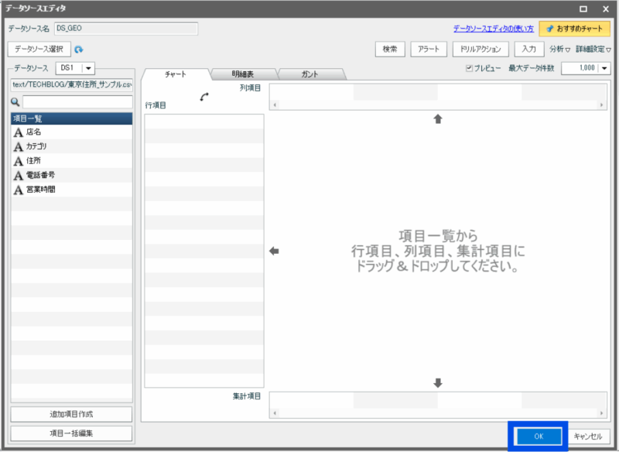Image resolution: width=619 pixels, height=452 pixels.
Task: Select the 項目一覧 list header
Action: 70,118
